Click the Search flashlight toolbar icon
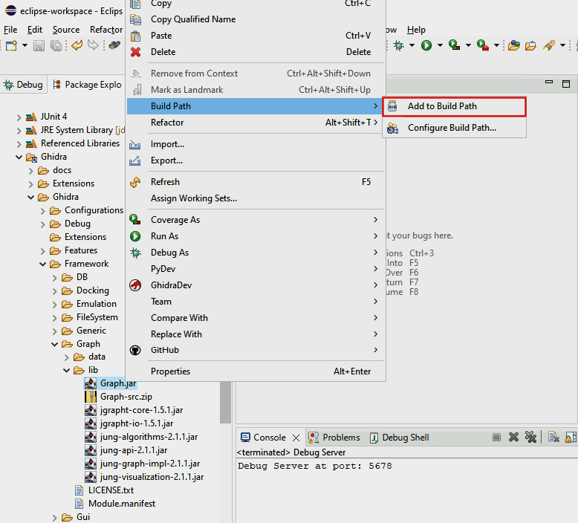Screen dimensions: 578x523 [x=549, y=45]
